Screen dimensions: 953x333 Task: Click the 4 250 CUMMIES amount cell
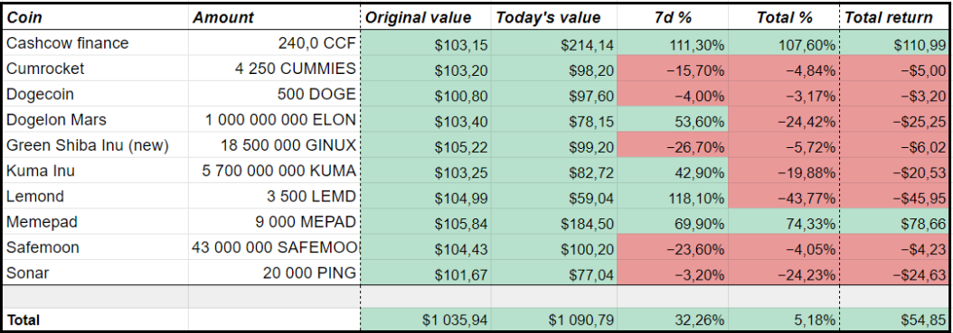[x=274, y=69]
